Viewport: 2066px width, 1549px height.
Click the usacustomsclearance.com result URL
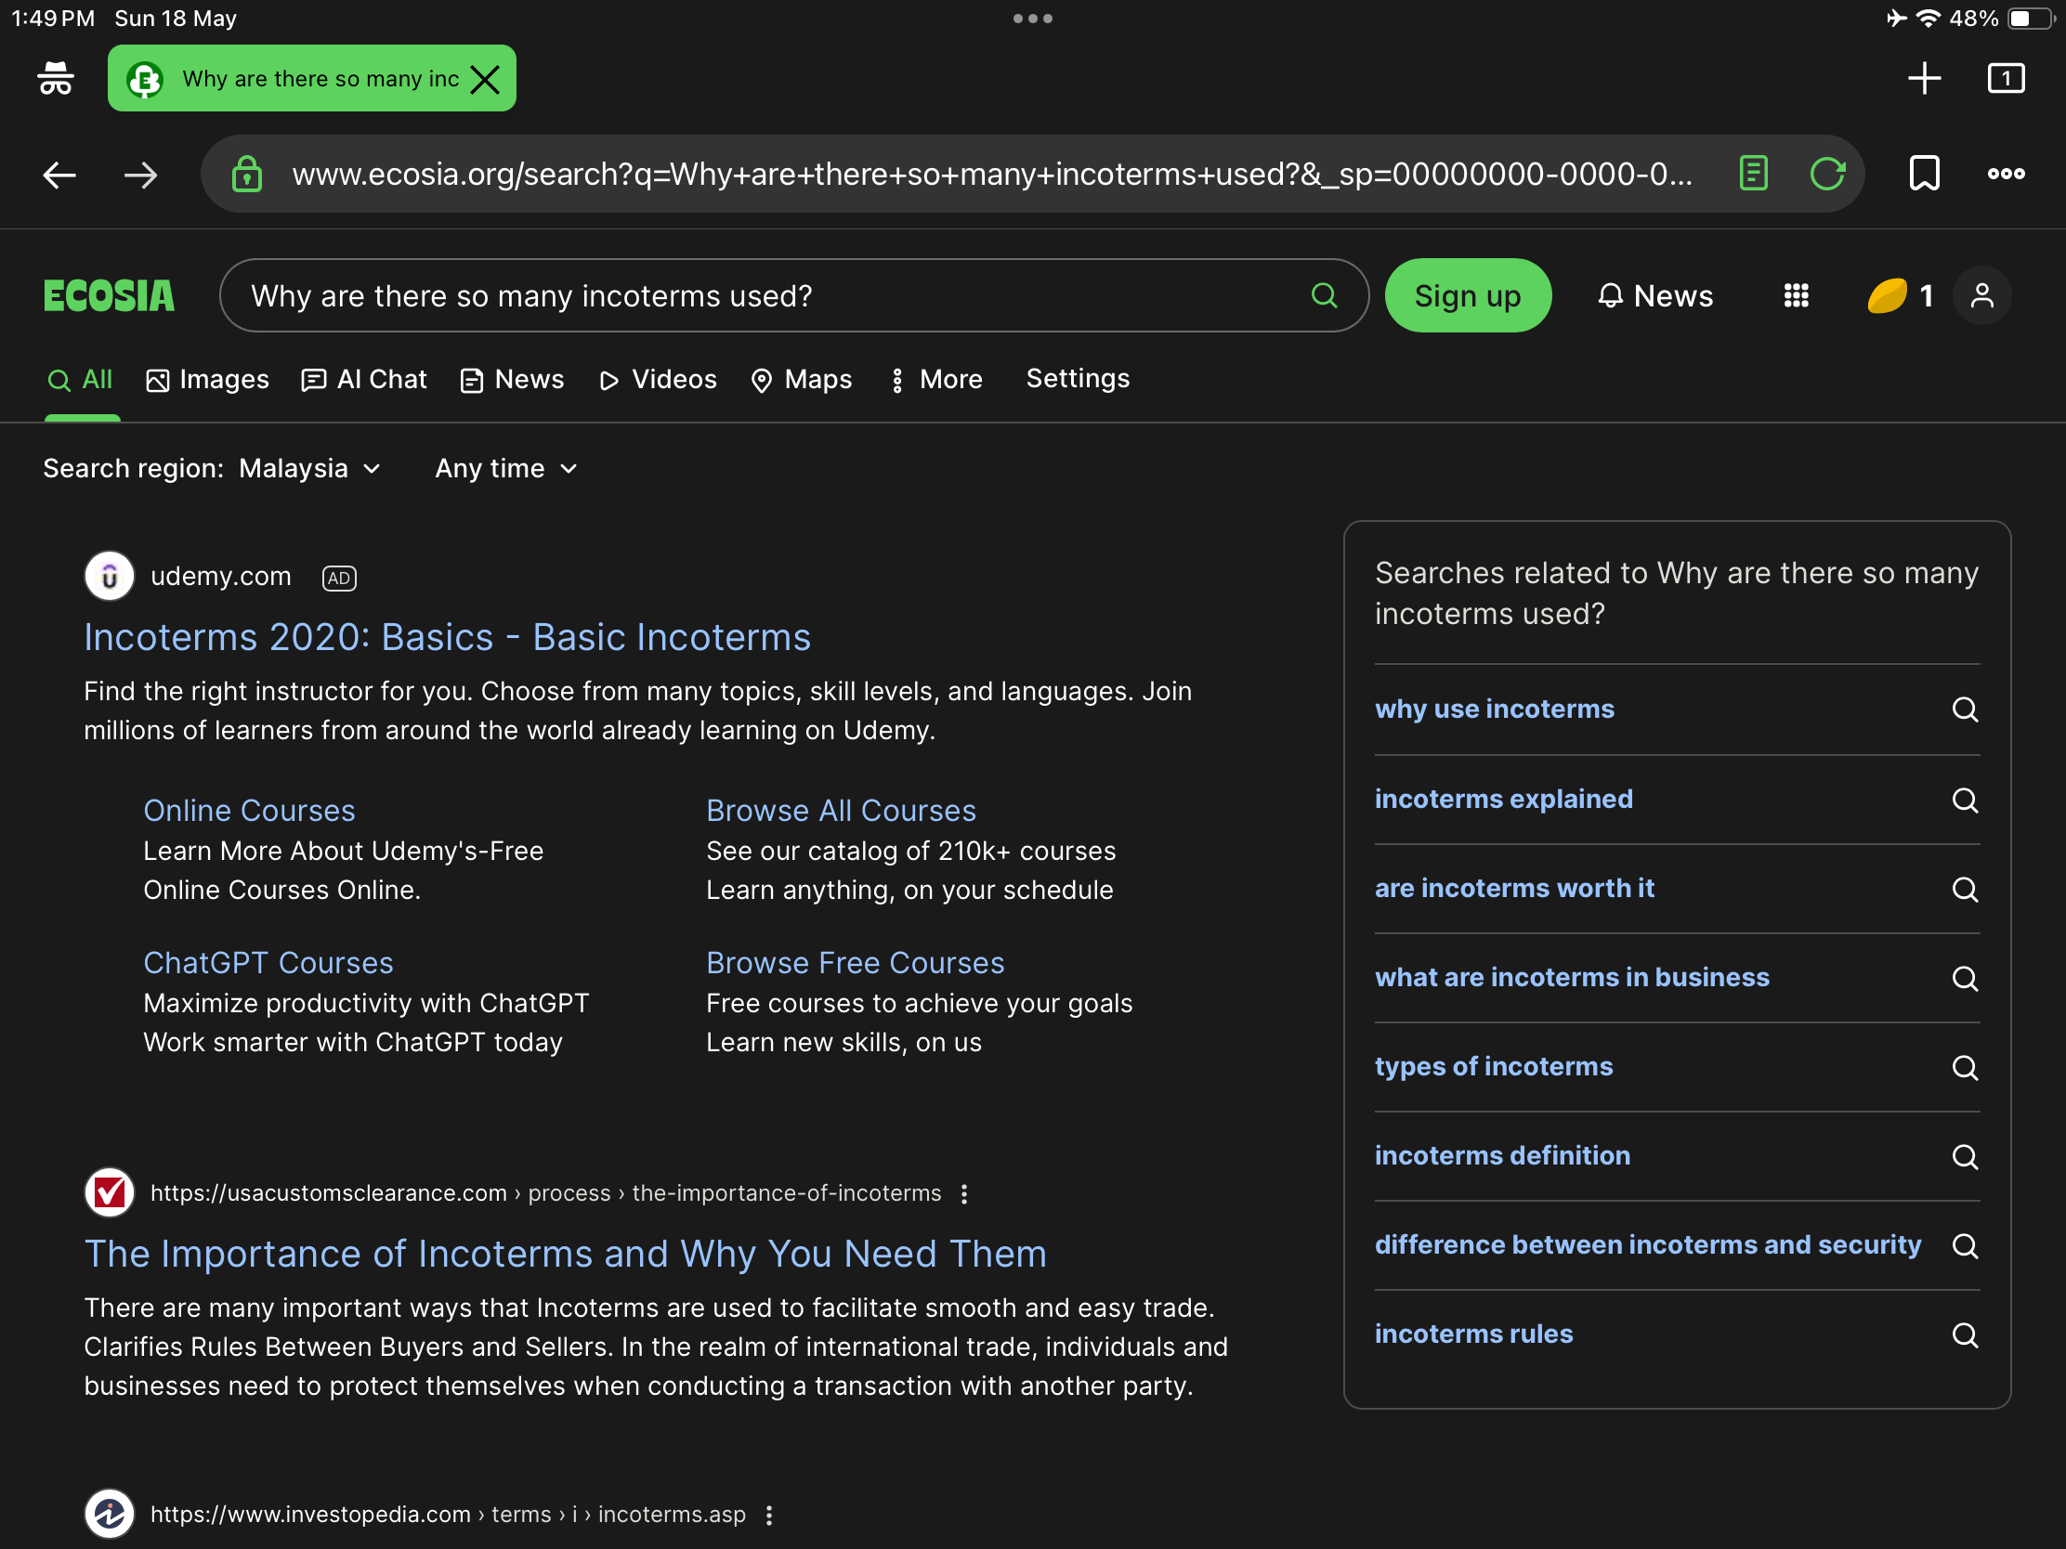click(545, 1194)
